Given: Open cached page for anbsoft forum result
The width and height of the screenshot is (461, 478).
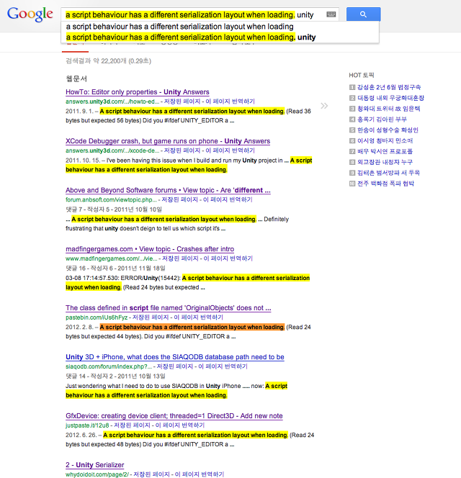Looking at the screenshot, I should tap(179, 199).
